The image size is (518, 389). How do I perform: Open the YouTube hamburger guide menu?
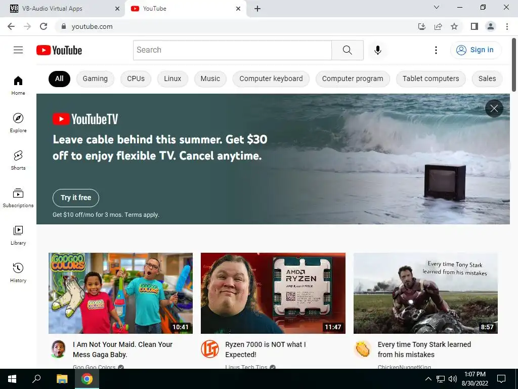(x=18, y=50)
